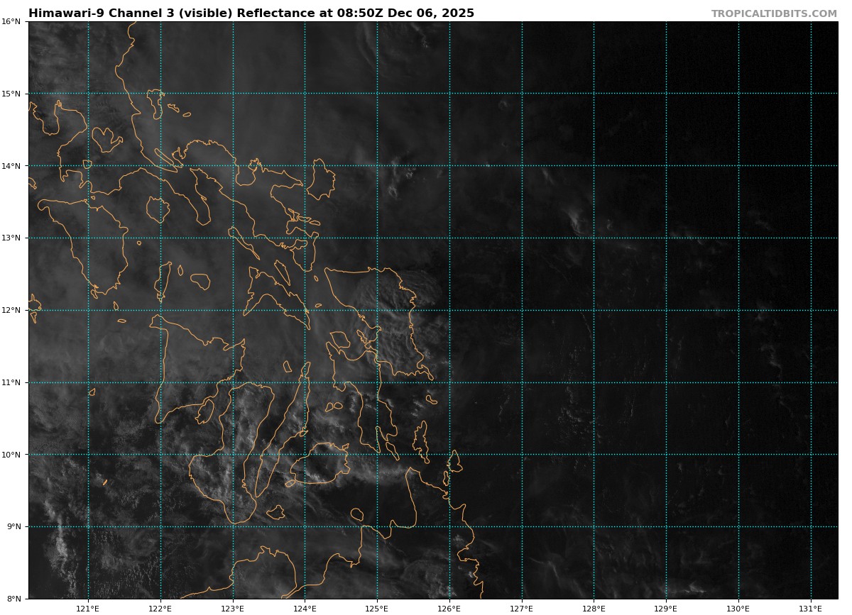Click grid intersection at 10°N and 130°E
Image resolution: width=852 pixels, height=615 pixels.
pyautogui.click(x=738, y=455)
